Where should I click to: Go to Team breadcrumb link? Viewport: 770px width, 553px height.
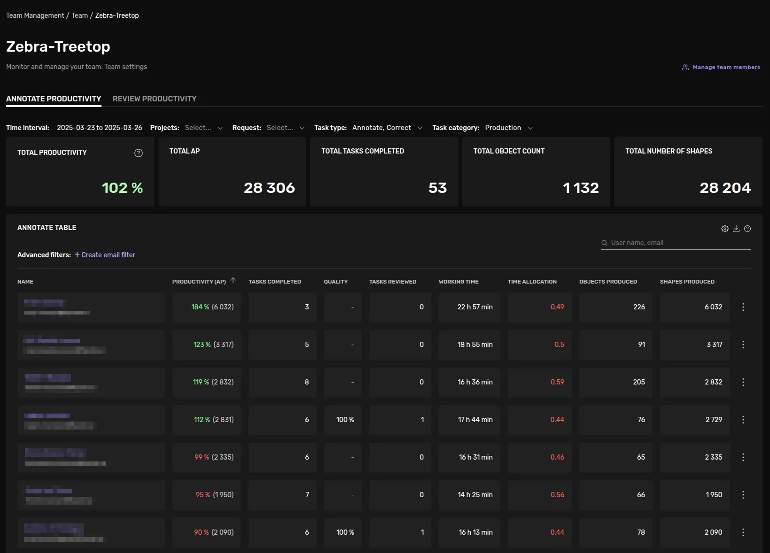coord(80,15)
